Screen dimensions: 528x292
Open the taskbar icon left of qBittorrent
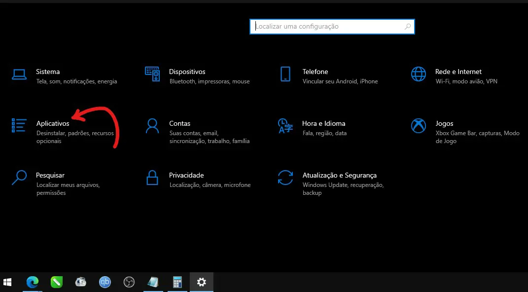[x=81, y=282]
